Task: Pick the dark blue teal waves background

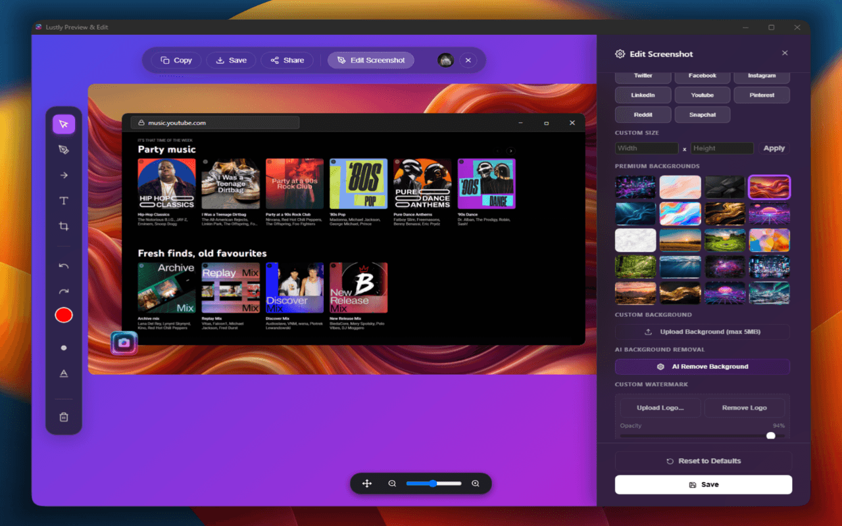Action: (x=635, y=214)
